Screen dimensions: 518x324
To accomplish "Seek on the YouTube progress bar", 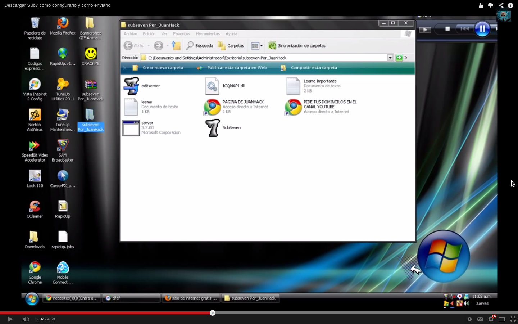I will pos(259,313).
